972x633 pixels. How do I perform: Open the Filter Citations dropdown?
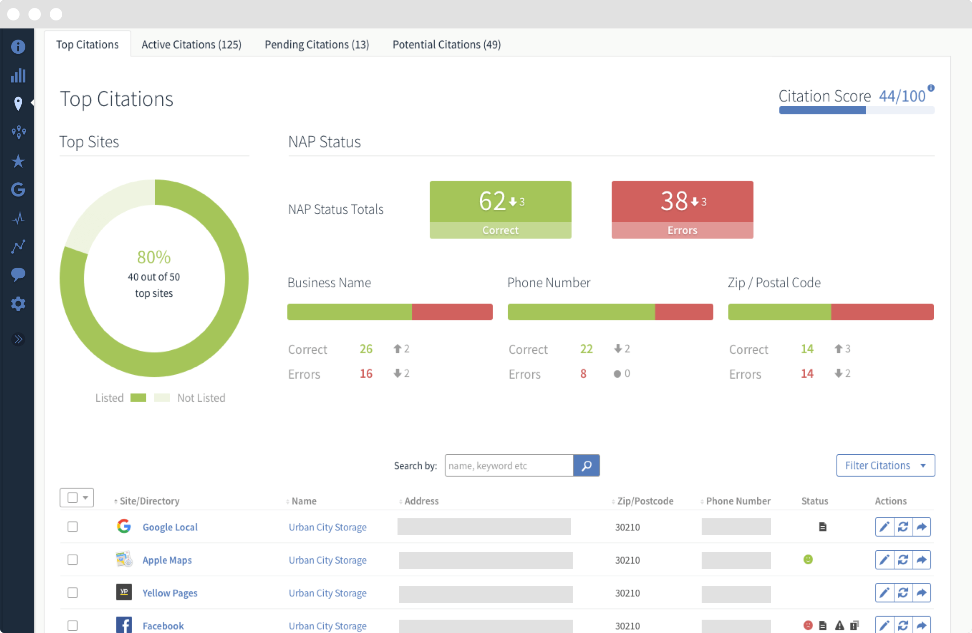tap(885, 465)
